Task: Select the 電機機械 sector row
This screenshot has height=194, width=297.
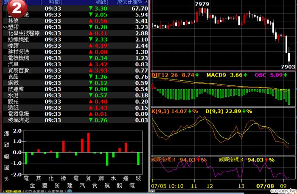Action: [x=75, y=58]
